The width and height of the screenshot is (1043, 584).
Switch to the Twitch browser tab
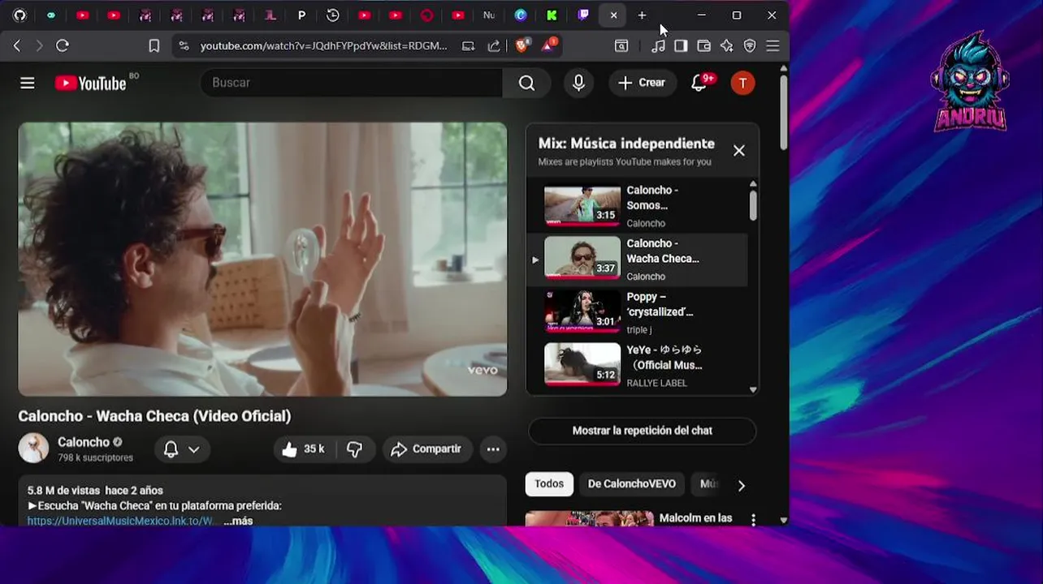[583, 15]
